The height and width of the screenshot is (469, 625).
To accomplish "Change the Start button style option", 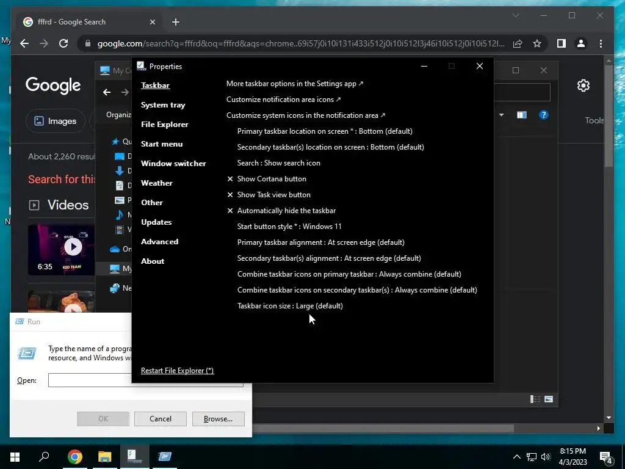I will [x=289, y=227].
